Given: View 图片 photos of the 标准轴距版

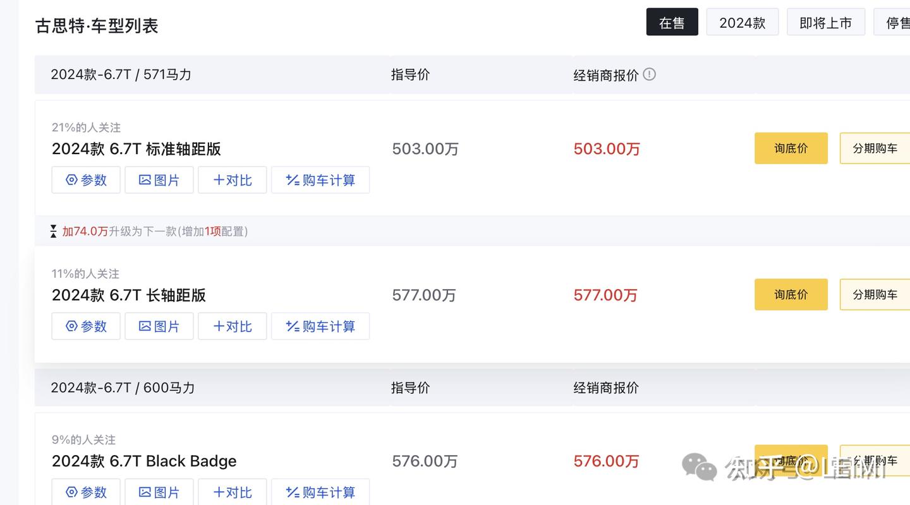Looking at the screenshot, I should tap(159, 180).
